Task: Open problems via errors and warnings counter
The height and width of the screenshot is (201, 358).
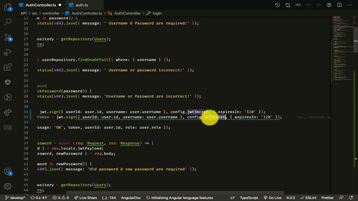Action: (x=61, y=198)
